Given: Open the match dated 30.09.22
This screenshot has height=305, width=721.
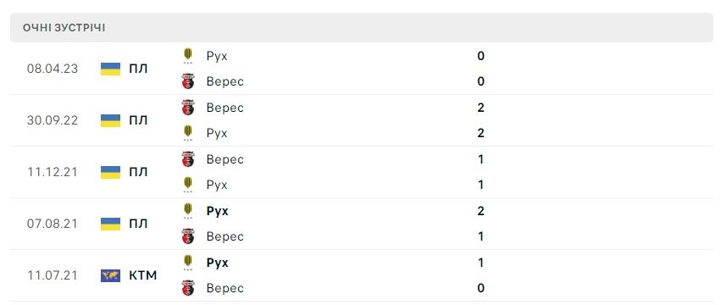Looking at the screenshot, I should [362, 120].
